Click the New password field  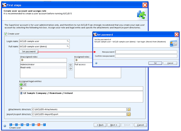146,52
